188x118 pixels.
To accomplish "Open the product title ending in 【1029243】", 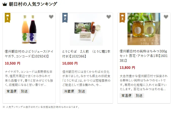I will coord(29,54).
